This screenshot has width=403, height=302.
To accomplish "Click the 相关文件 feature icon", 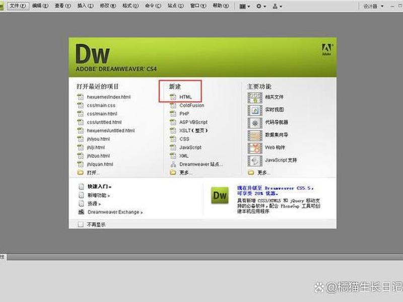I will 255,98.
